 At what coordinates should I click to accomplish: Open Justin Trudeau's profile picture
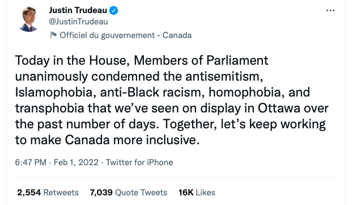[28, 19]
